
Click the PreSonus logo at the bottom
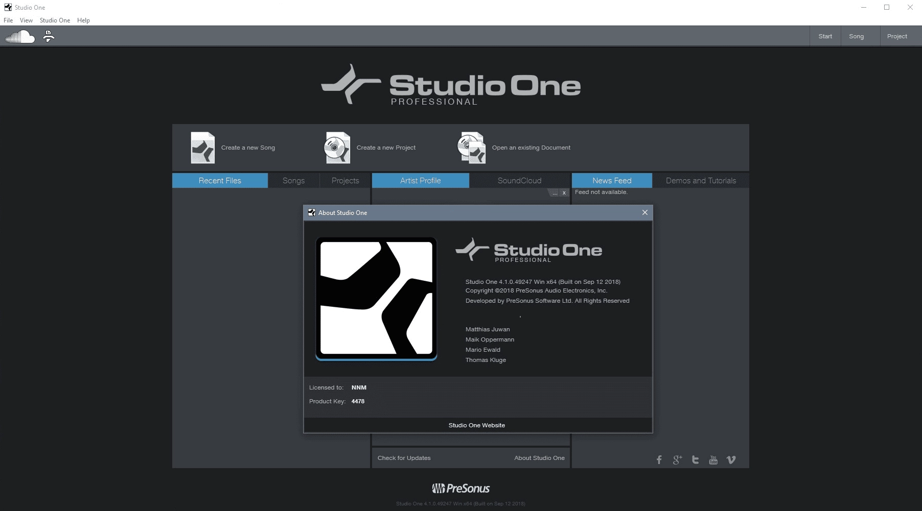coord(461,489)
